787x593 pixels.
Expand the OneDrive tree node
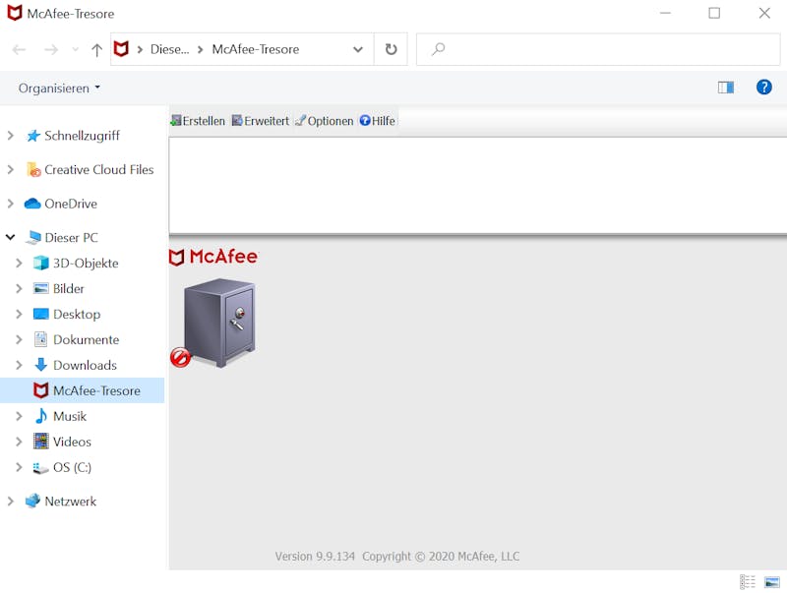click(x=10, y=204)
